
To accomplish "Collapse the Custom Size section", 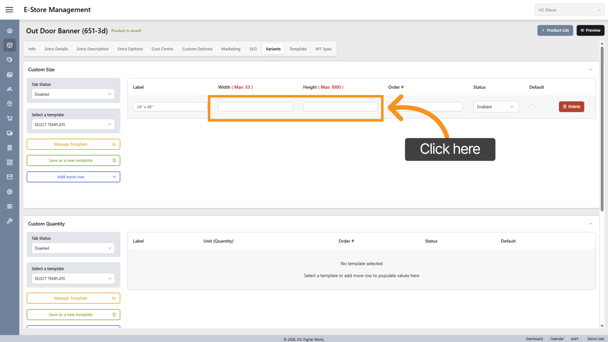I will pos(590,69).
